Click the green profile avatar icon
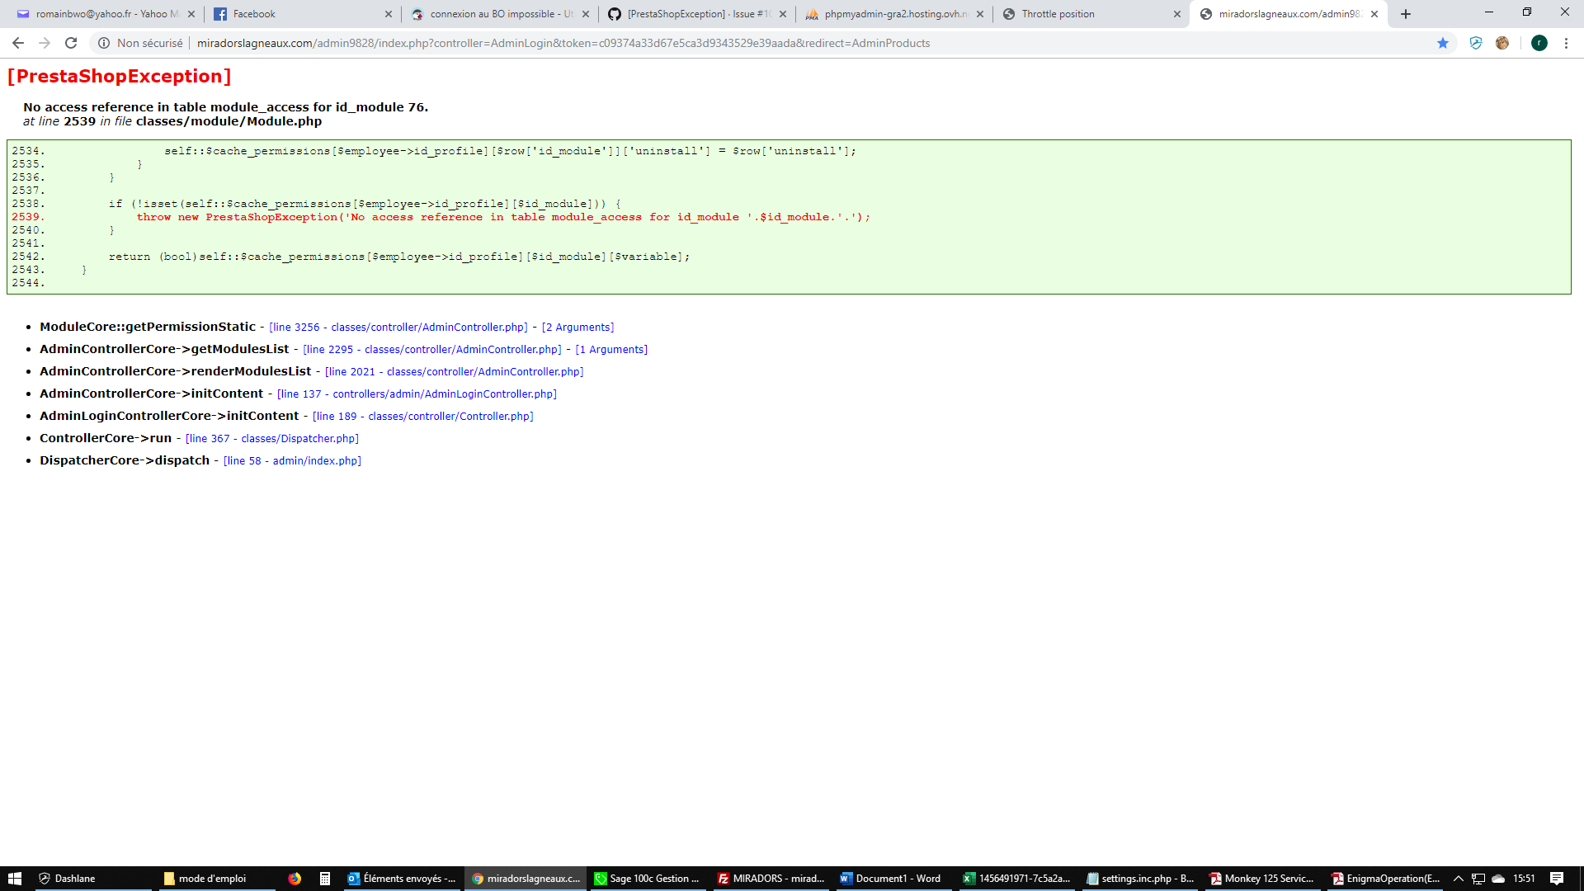Screen dimensions: 1584x891 point(1539,43)
